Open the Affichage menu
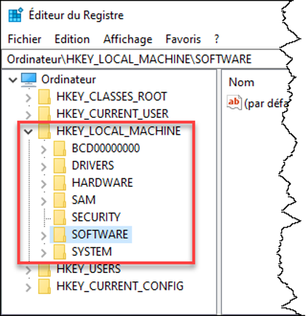 (128, 39)
